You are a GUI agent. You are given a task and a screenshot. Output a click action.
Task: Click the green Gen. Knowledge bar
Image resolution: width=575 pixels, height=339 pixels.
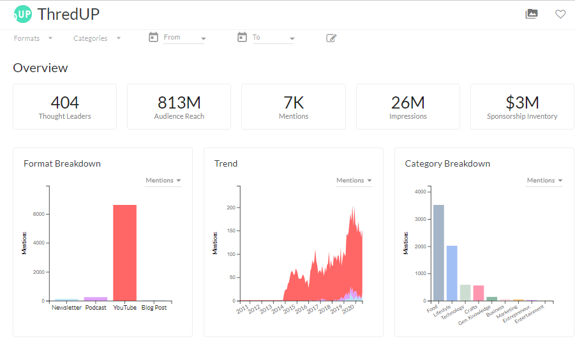tap(492, 299)
